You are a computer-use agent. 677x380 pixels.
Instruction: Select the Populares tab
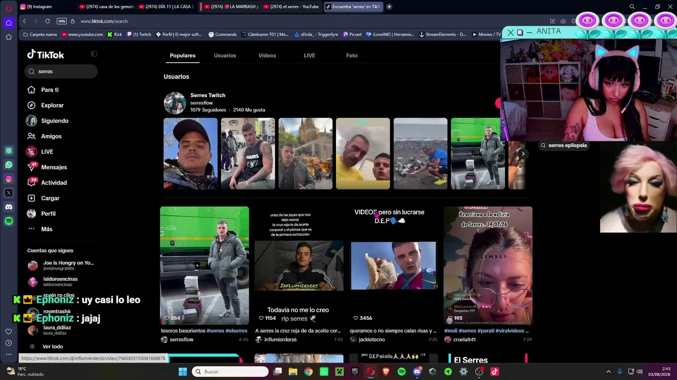click(x=182, y=55)
